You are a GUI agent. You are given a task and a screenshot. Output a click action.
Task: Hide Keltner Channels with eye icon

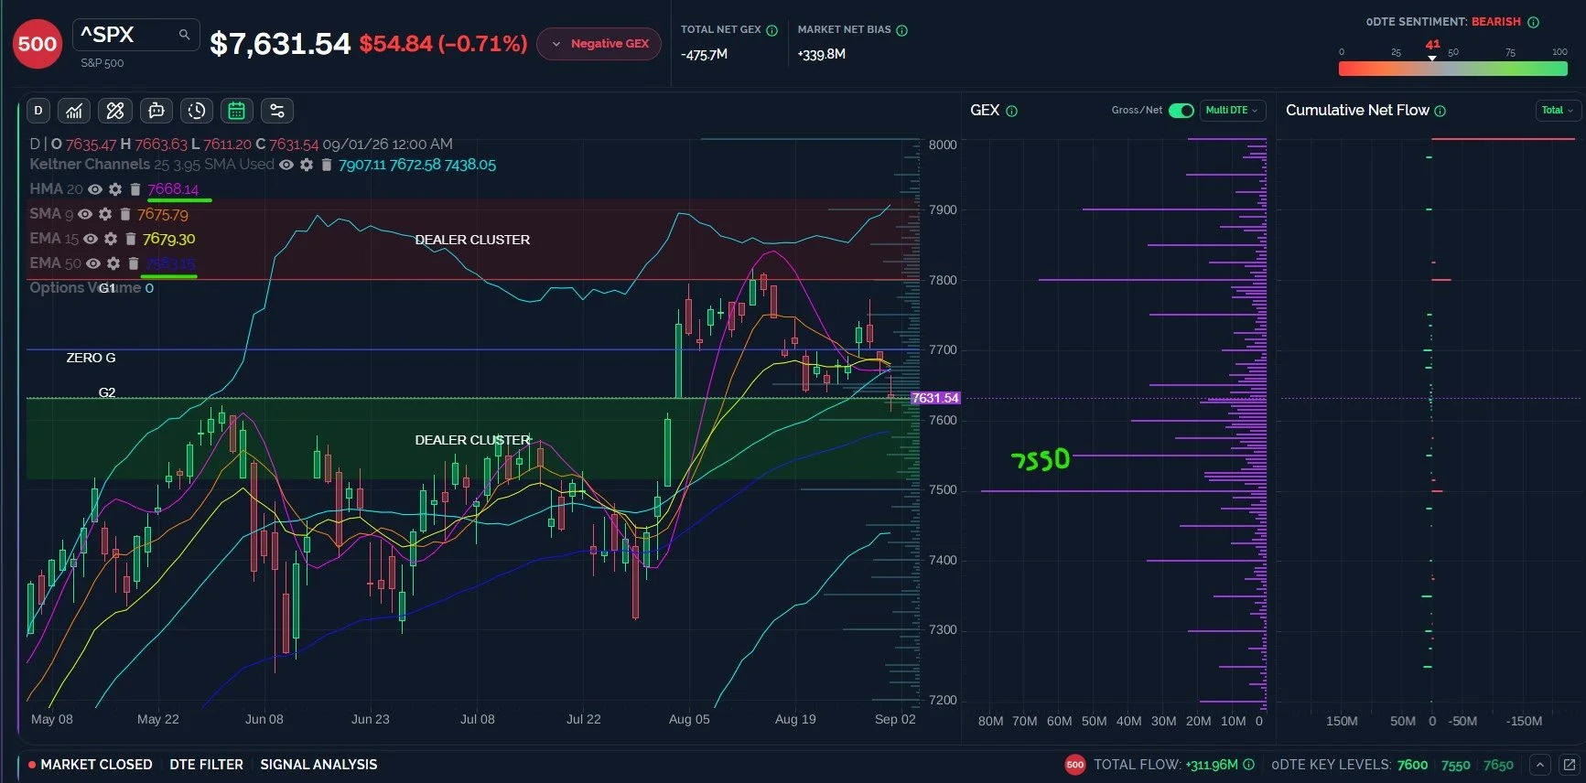point(286,165)
